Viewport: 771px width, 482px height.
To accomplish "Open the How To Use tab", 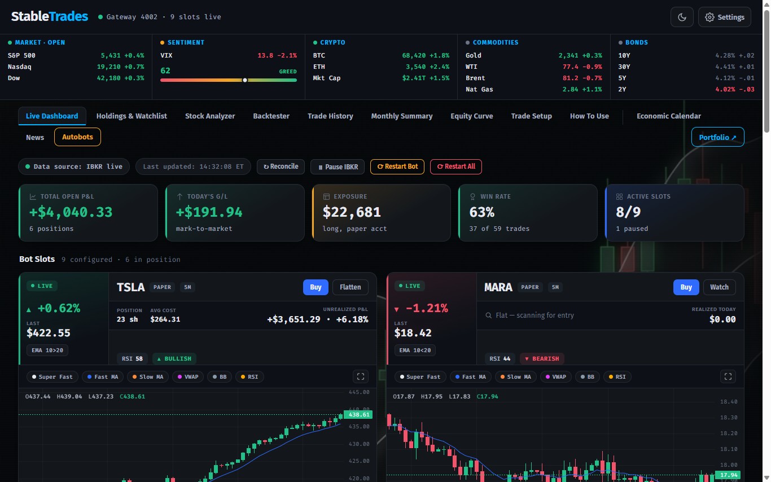I will tap(589, 116).
